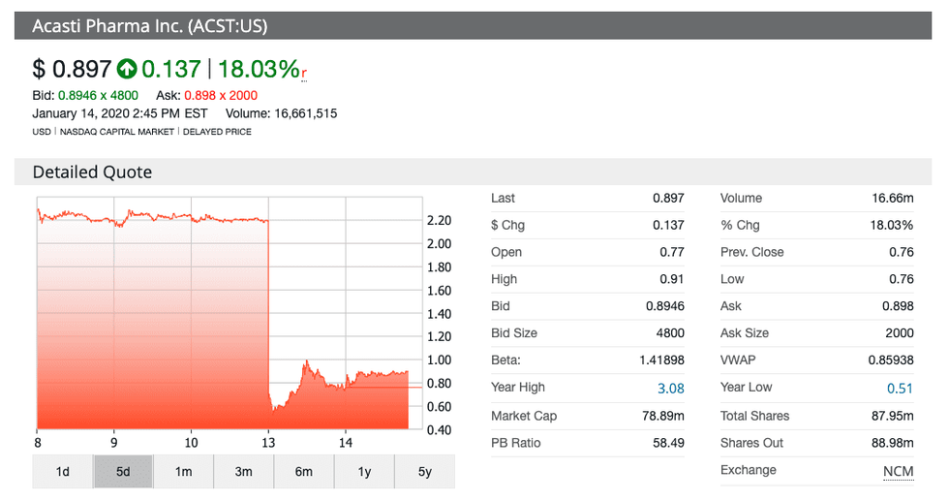Click the VWAP value 0.85938
This screenshot has height=501, width=949.
[891, 360]
